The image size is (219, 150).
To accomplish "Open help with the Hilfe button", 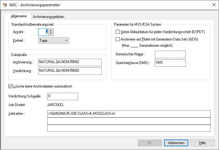I will [202, 143].
